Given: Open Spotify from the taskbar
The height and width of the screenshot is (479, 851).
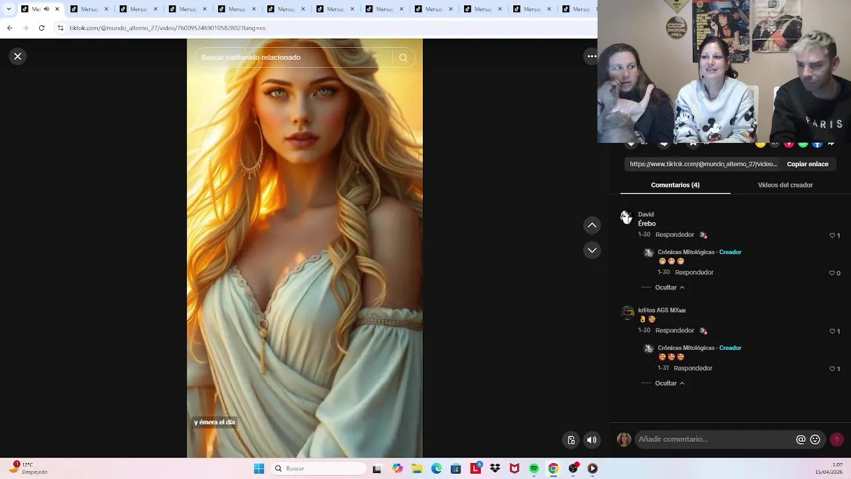Looking at the screenshot, I should [534, 468].
